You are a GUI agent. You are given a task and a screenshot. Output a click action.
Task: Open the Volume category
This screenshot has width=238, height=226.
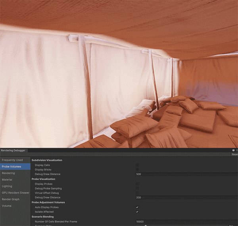[x=7, y=206]
